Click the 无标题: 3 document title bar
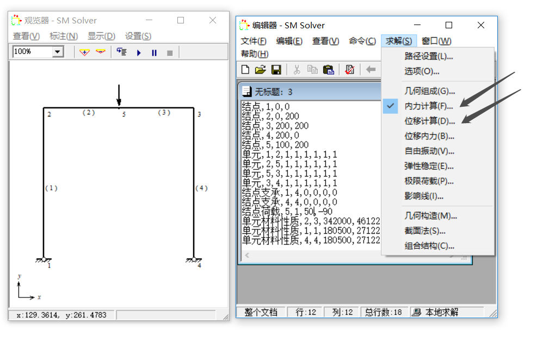Viewport: 543px width, 341px height. click(x=311, y=92)
